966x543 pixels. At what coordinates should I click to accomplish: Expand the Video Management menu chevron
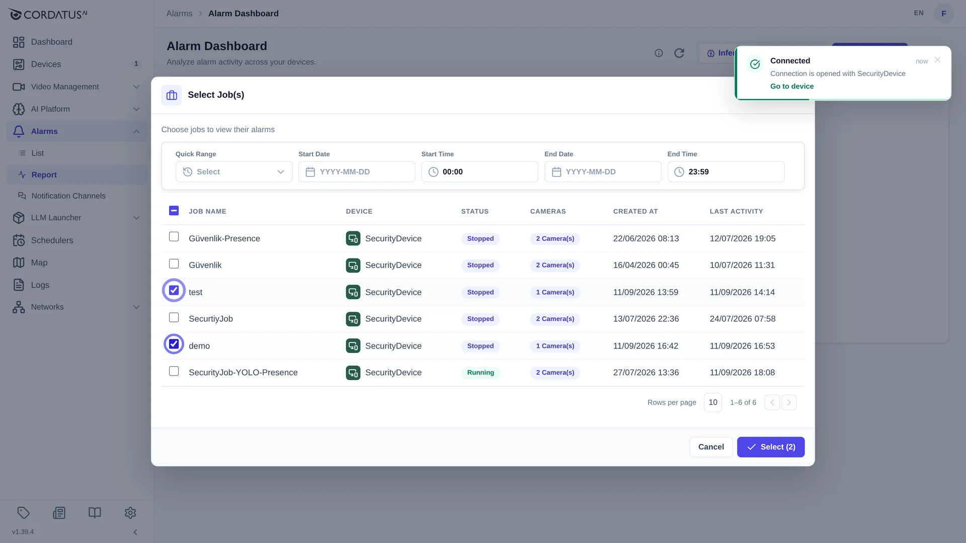tap(136, 87)
